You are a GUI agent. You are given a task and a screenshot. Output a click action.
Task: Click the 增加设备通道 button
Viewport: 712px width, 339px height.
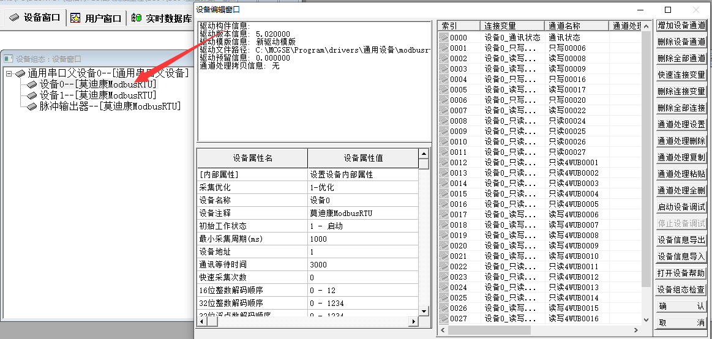coord(681,26)
